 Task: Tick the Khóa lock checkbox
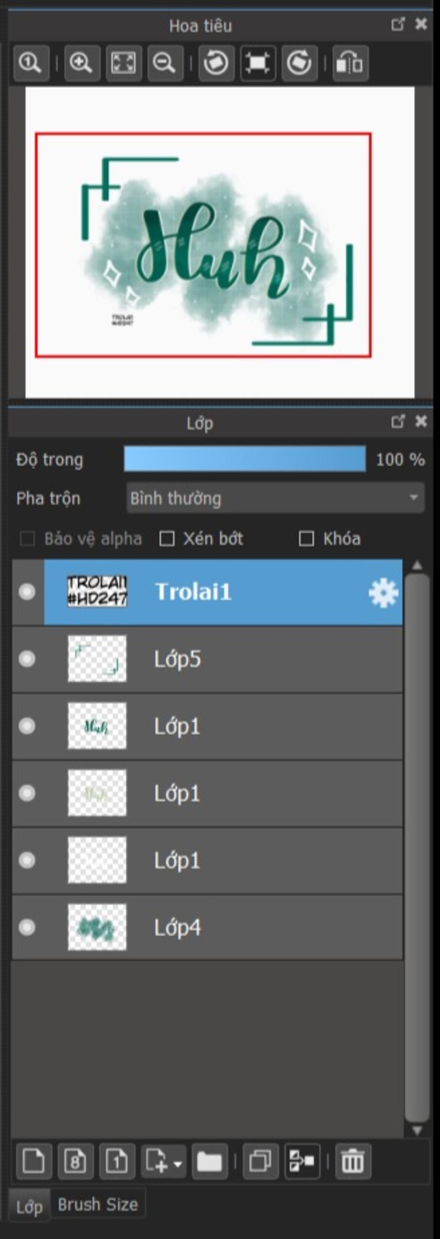[306, 539]
